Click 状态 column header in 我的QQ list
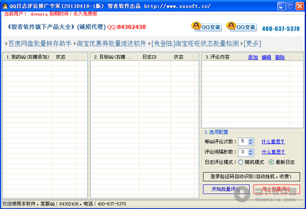Viewport: 306px width, 209px height. click(x=64, y=57)
